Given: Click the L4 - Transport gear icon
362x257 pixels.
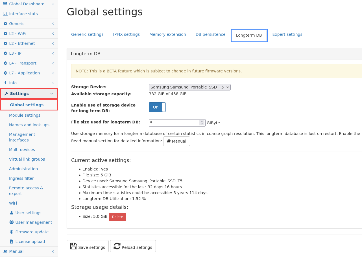Looking at the screenshot, I should 5,63.
